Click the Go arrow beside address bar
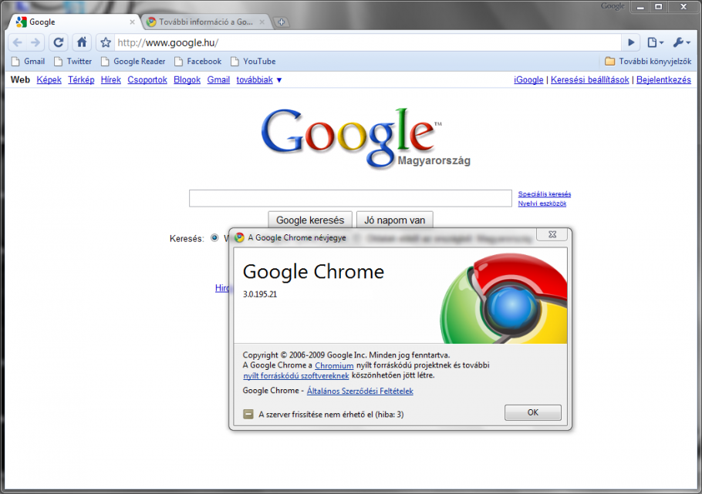Screen dimensions: 702x494 click(x=631, y=42)
